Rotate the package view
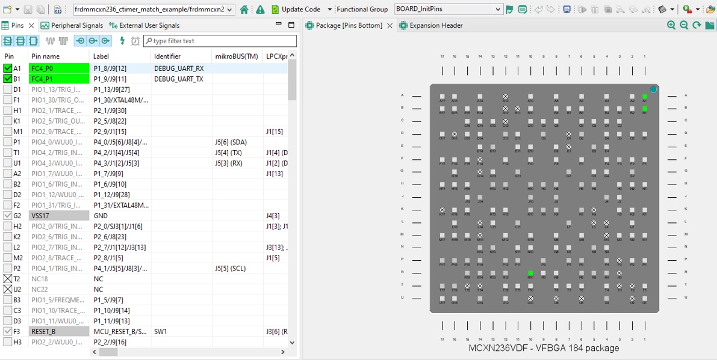717x360 pixels. [697, 25]
